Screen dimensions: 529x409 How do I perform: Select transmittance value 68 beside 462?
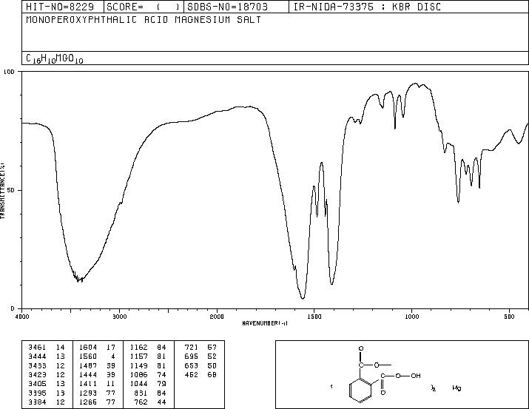(x=212, y=374)
